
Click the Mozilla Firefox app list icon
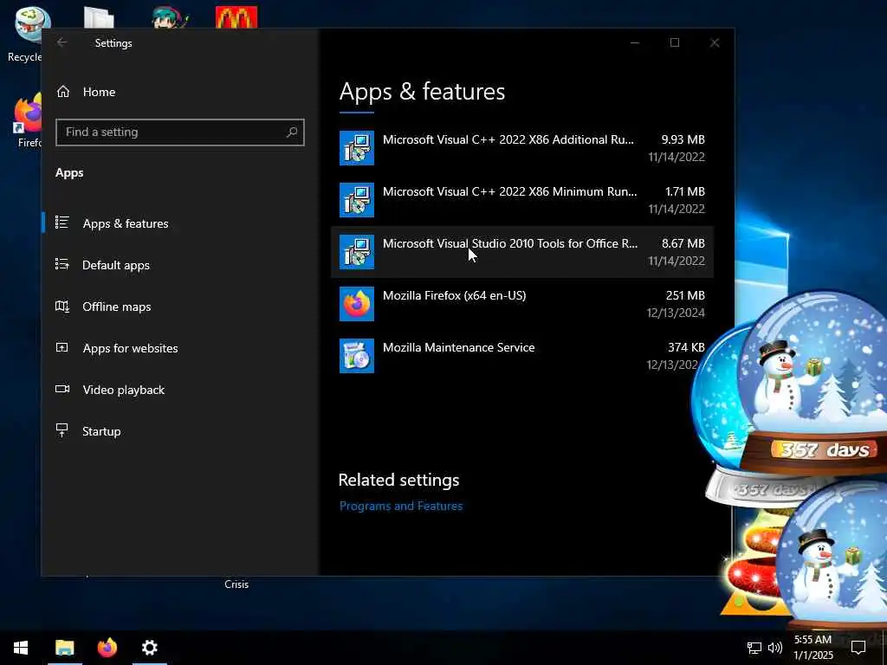tap(356, 304)
